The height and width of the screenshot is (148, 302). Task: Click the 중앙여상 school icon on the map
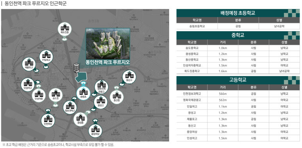click(x=95, y=131)
